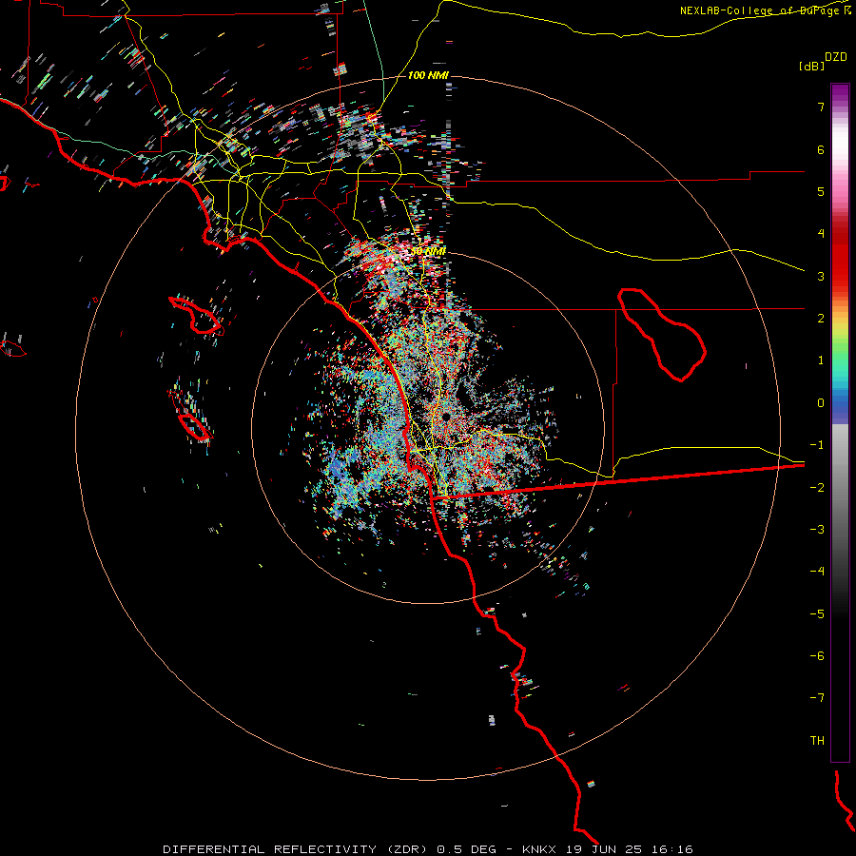Click the black radar site dot at center
This screenshot has width=856, height=856.
(446, 417)
